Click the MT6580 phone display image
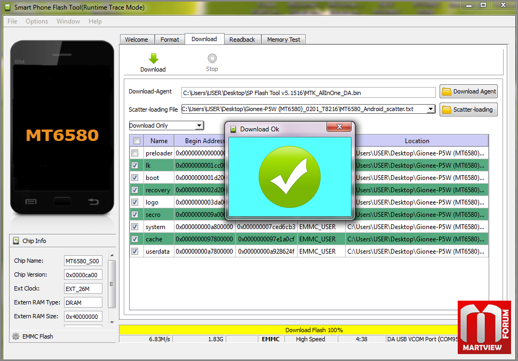518x361 pixels. coord(62,127)
